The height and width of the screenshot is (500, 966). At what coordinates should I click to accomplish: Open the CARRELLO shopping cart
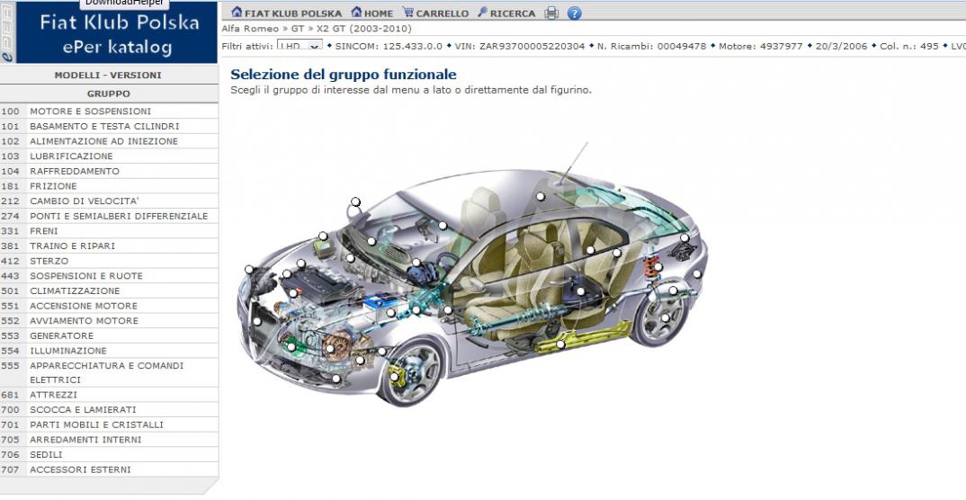click(x=435, y=13)
